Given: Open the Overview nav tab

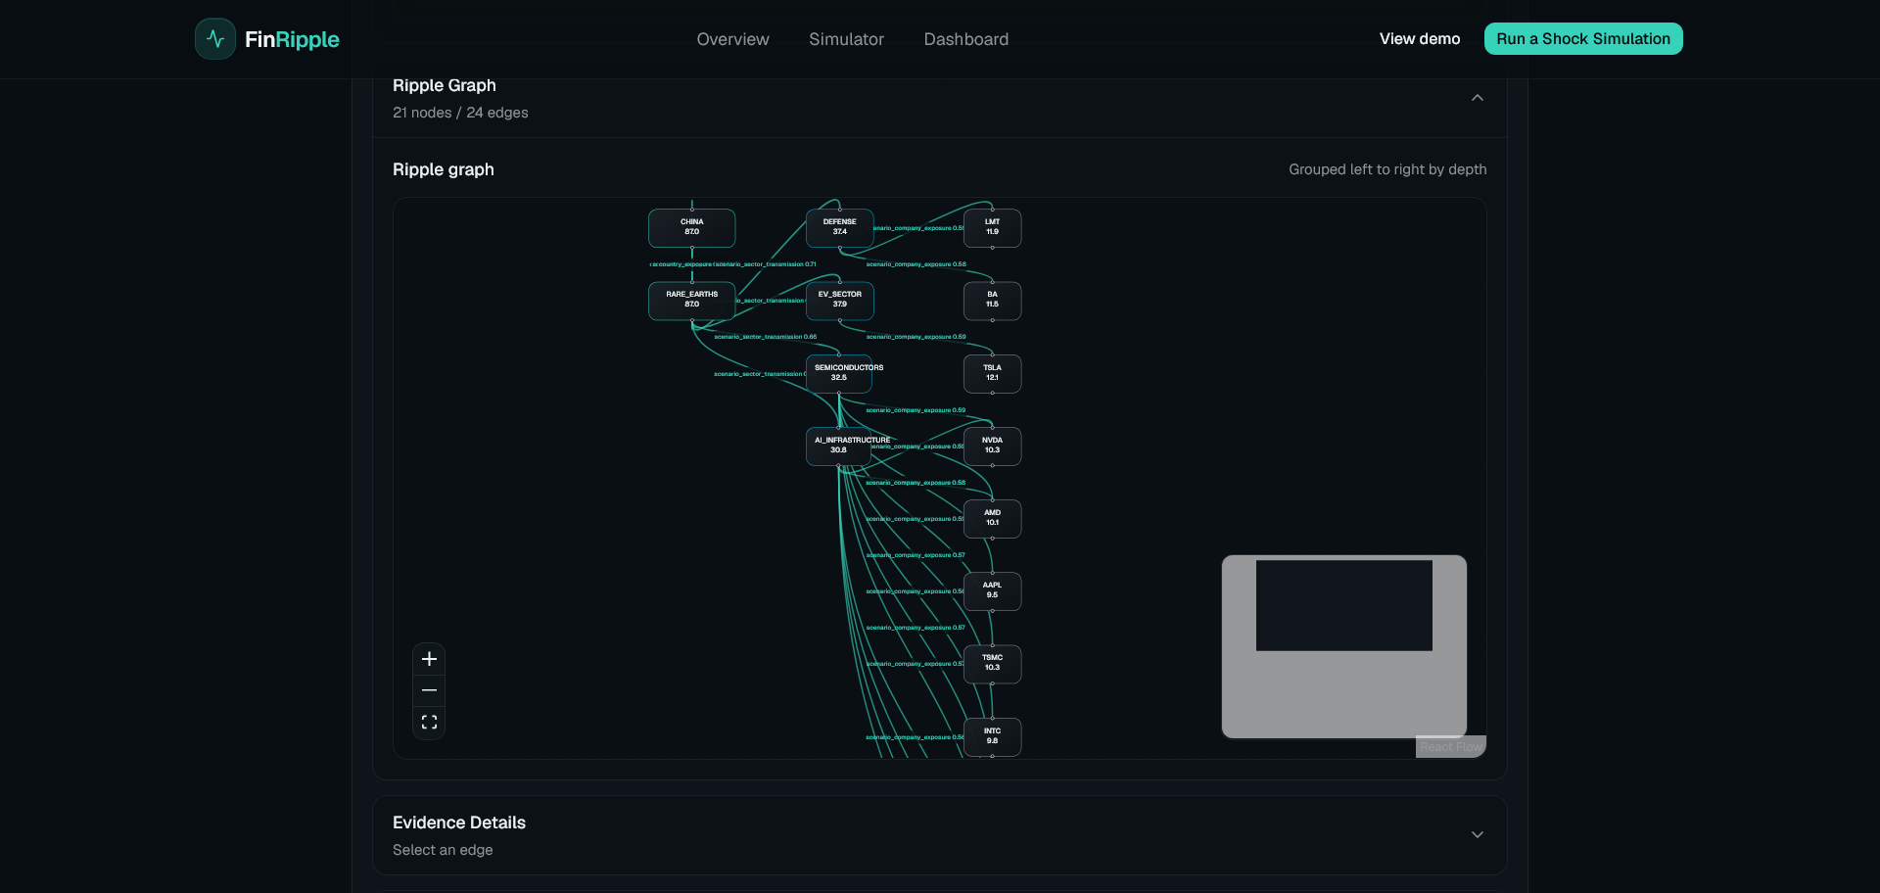Looking at the screenshot, I should click(732, 39).
